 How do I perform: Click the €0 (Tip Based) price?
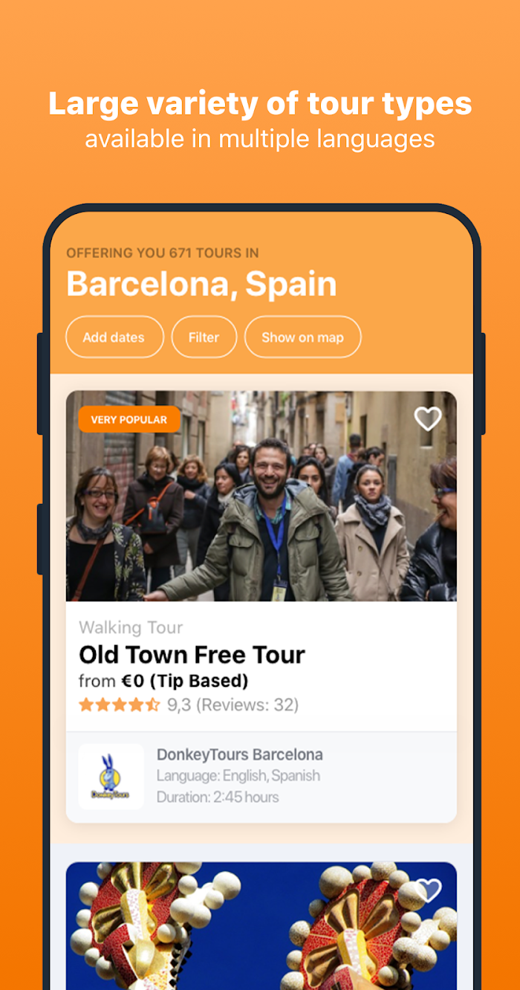pyautogui.click(x=184, y=681)
